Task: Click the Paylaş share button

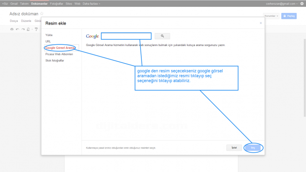Action: click(x=290, y=16)
